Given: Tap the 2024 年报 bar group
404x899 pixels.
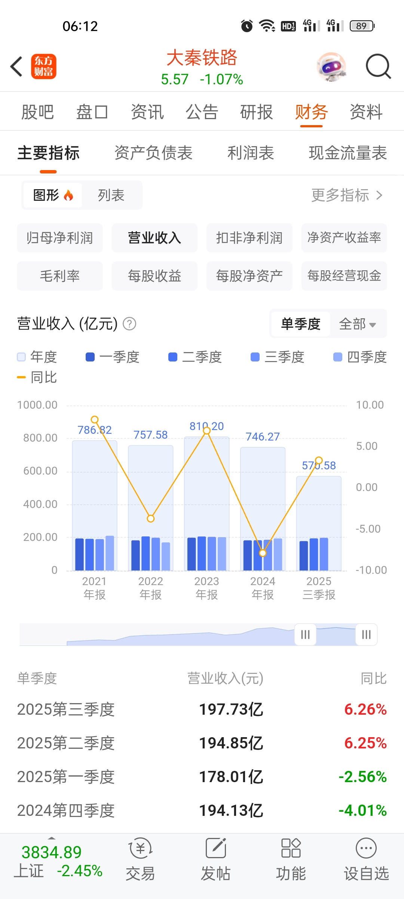Looking at the screenshot, I should [x=263, y=509].
